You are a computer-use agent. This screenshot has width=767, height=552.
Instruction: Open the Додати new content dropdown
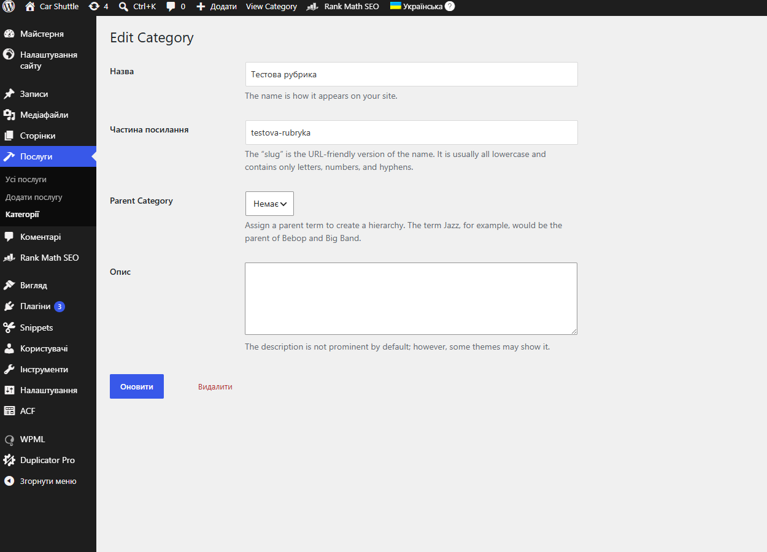click(x=216, y=7)
